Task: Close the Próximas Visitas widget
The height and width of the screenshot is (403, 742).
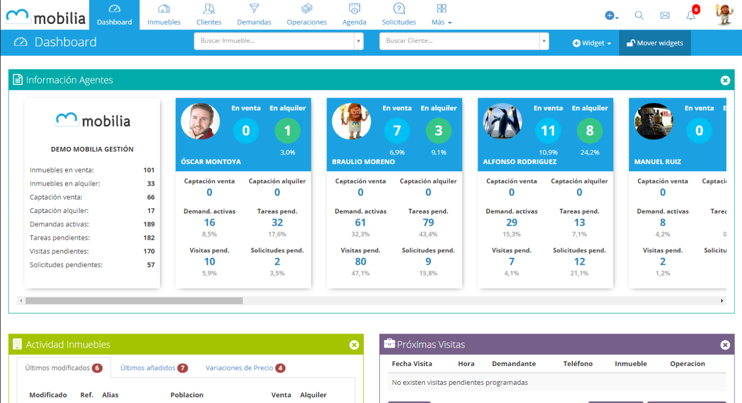Action: pos(725,345)
